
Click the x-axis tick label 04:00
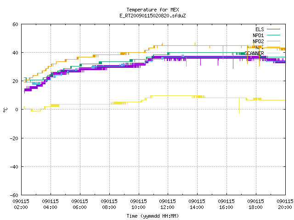point(50,207)
